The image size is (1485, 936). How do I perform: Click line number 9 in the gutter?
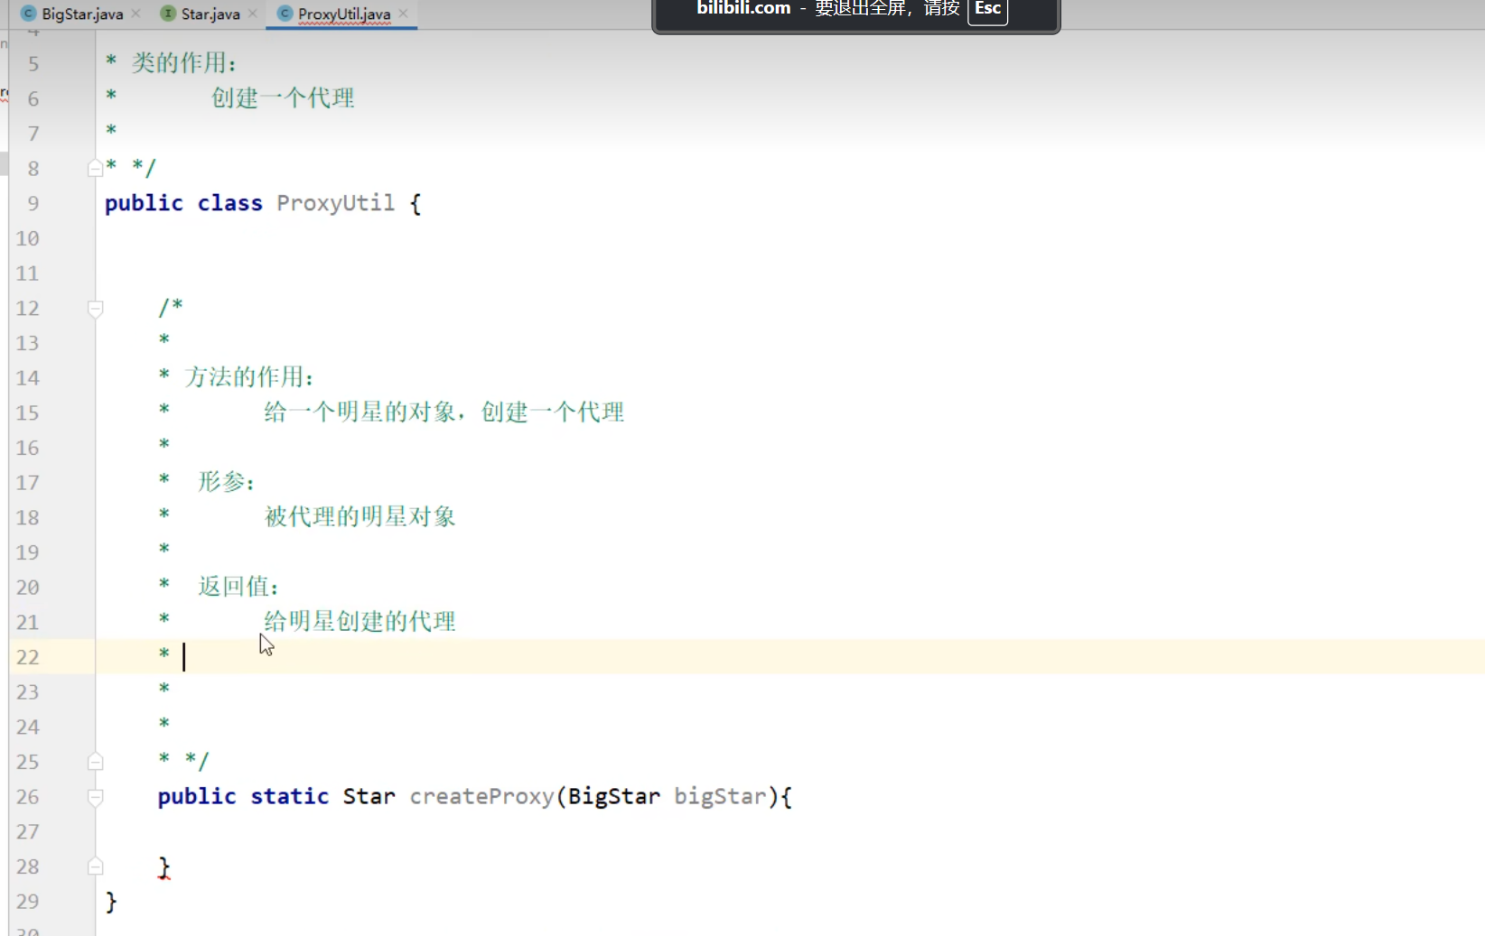click(x=33, y=203)
